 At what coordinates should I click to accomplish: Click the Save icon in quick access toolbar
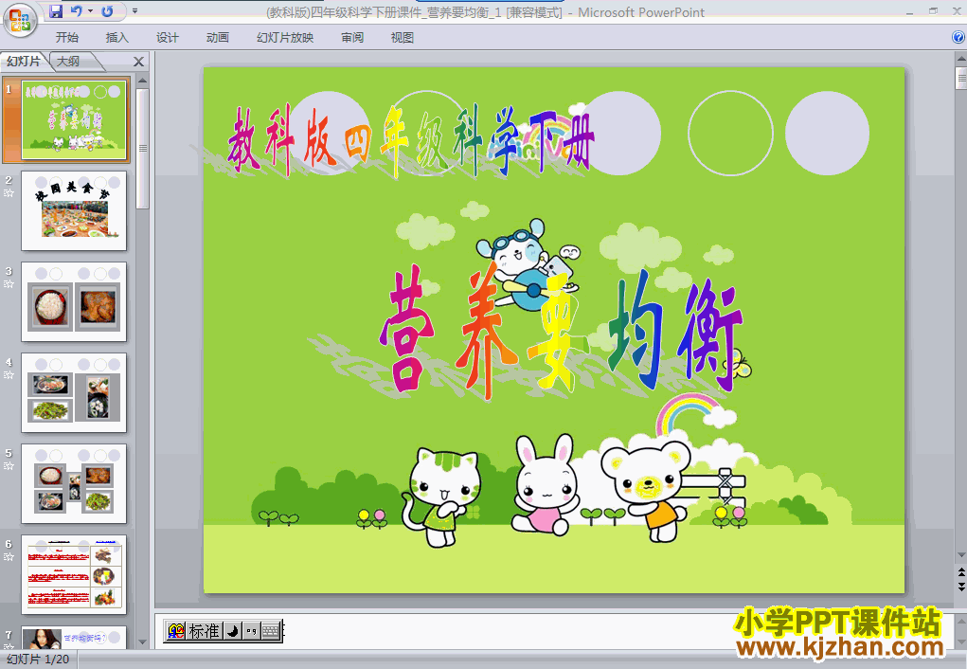(56, 10)
